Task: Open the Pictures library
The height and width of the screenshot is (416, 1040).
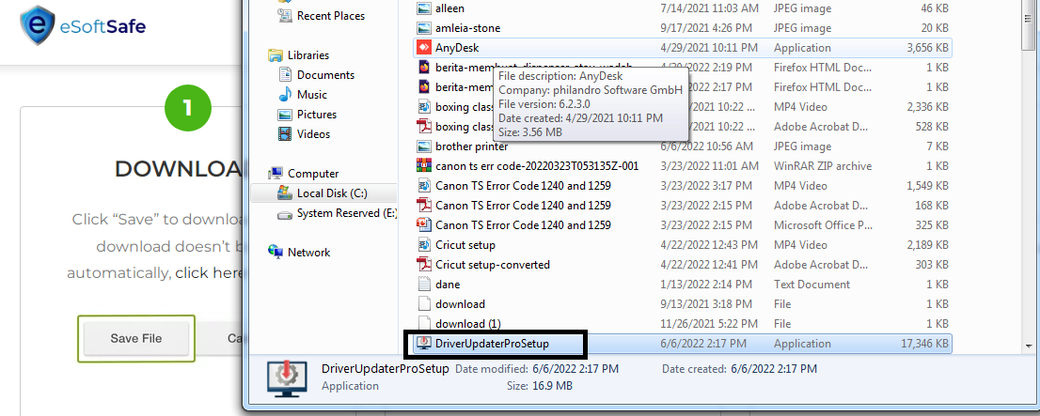Action: tap(317, 115)
